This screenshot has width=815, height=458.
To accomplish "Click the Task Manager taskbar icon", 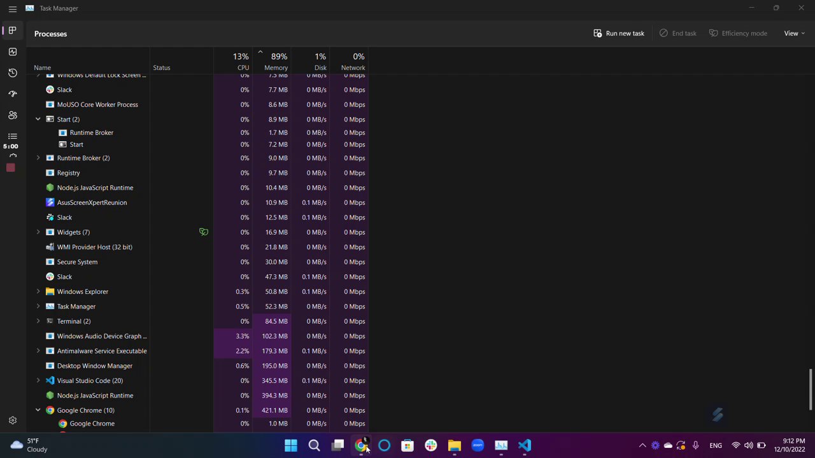I will click(x=501, y=445).
